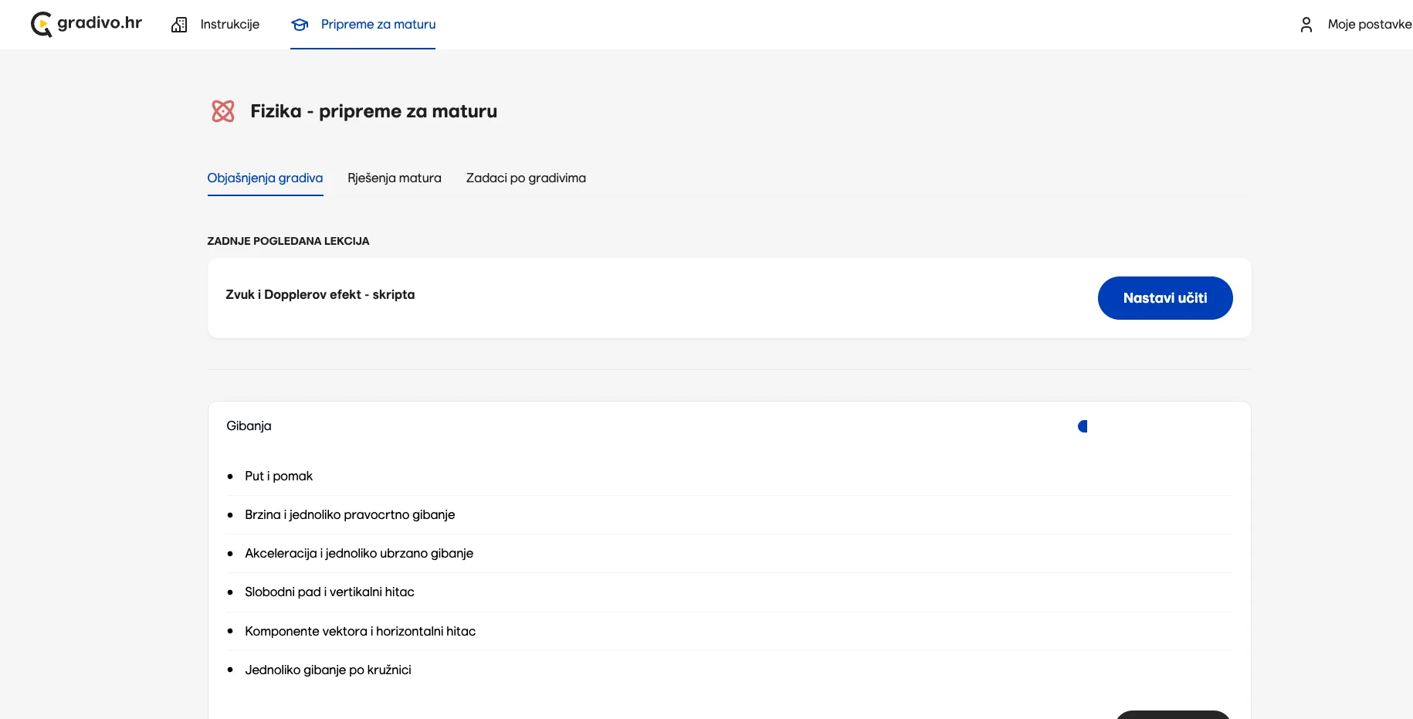Open Komponente vektora i horizontalni hitac lesson

point(360,632)
